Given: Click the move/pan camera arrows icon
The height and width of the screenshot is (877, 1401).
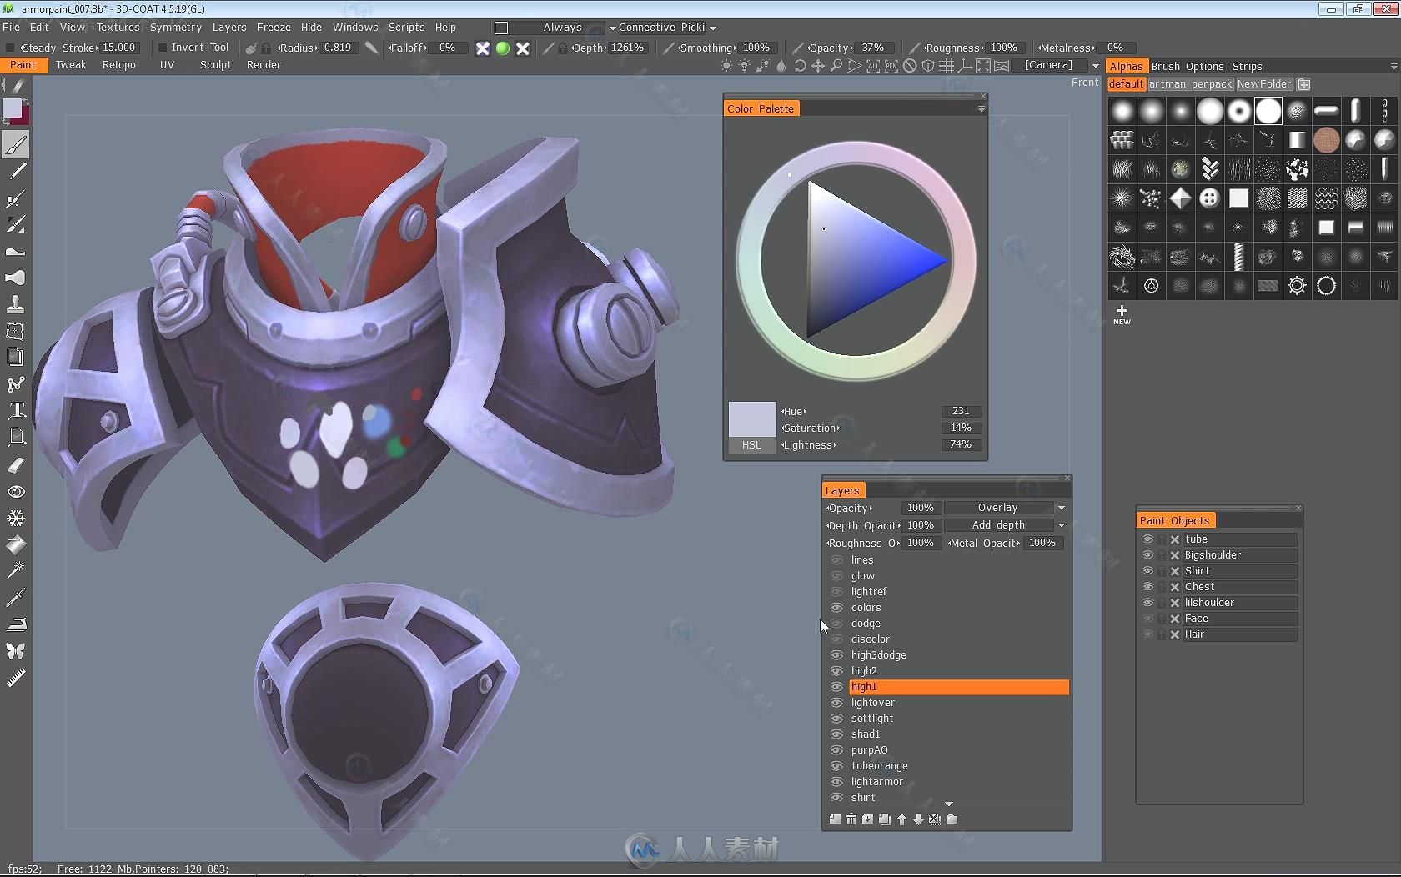Looking at the screenshot, I should pyautogui.click(x=818, y=66).
